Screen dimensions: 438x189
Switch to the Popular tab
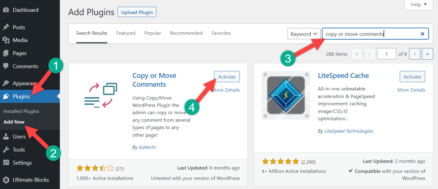(153, 33)
